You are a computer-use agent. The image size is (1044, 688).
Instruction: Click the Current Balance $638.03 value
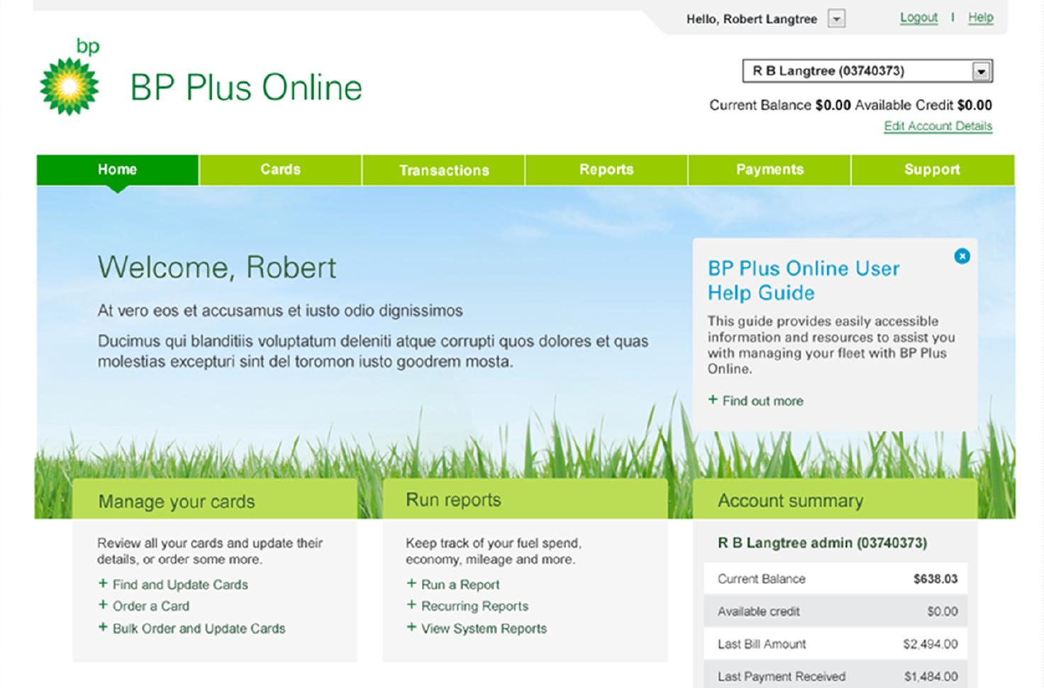point(935,579)
